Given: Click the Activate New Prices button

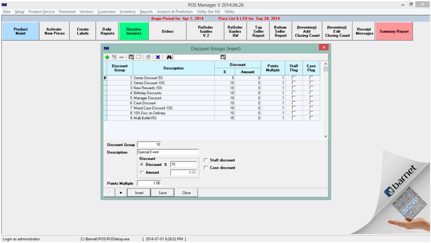Looking at the screenshot, I should click(55, 31).
